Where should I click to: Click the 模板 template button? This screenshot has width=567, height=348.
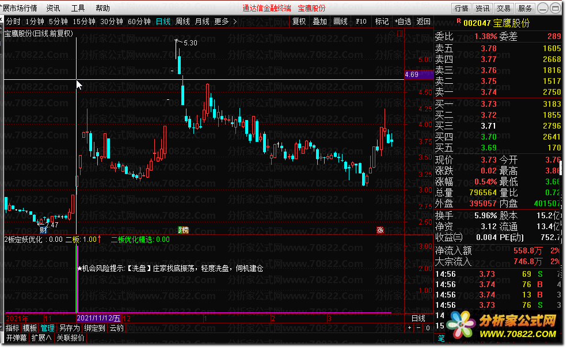click(x=30, y=328)
